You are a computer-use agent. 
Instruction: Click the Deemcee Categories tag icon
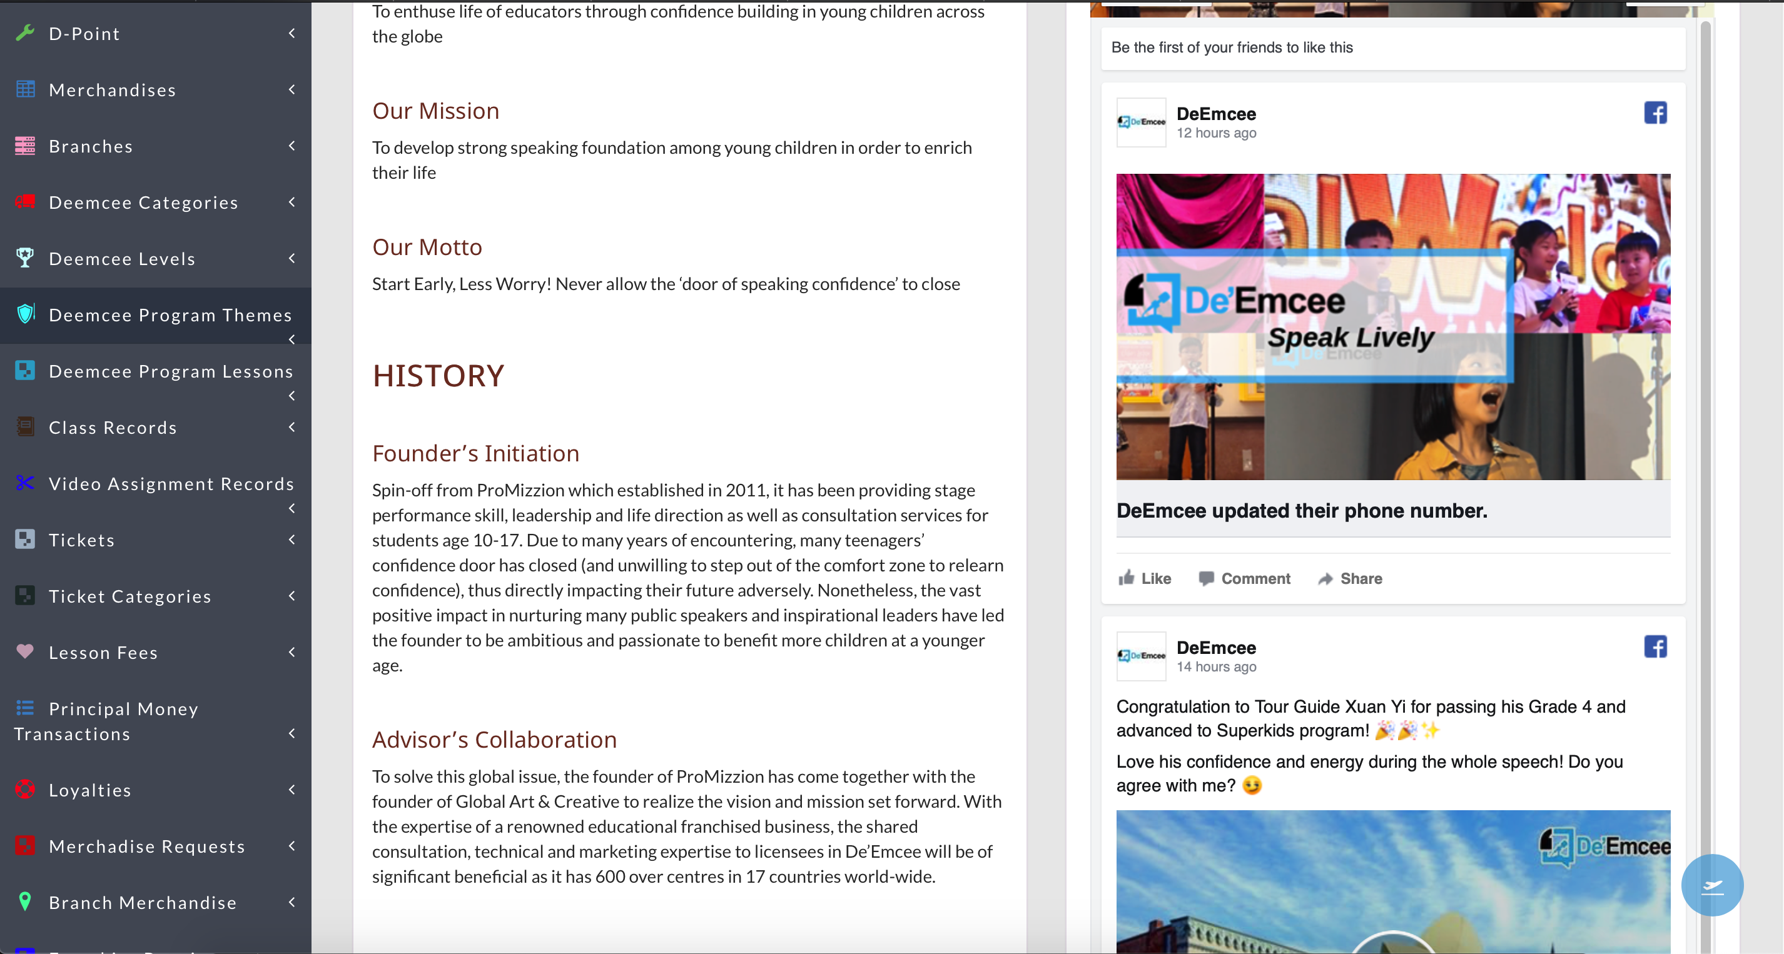[x=25, y=202]
